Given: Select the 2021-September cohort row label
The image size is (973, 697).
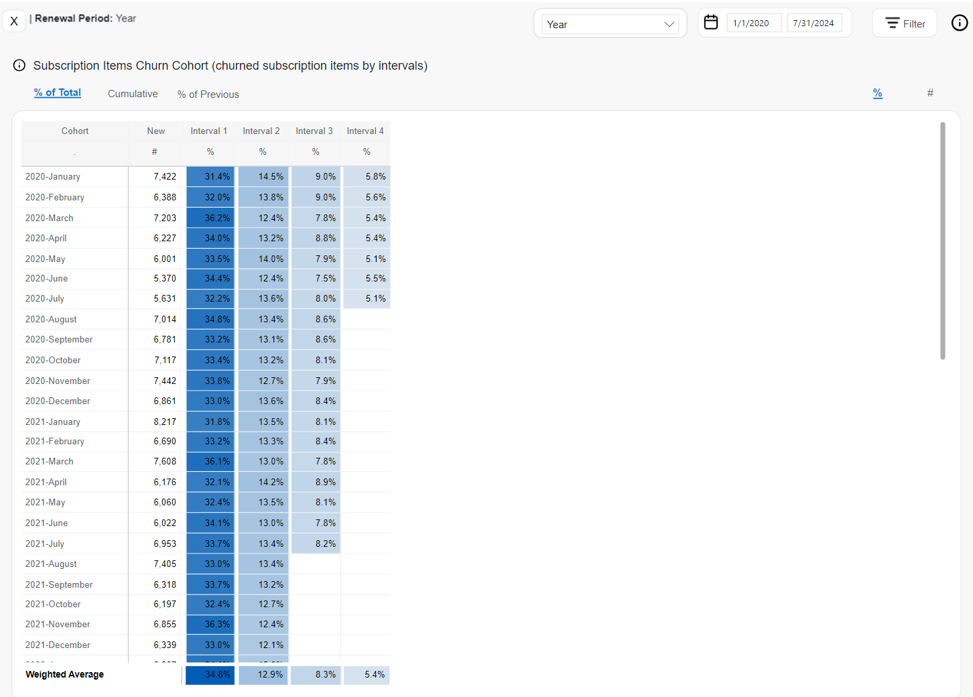Looking at the screenshot, I should pos(59,585).
